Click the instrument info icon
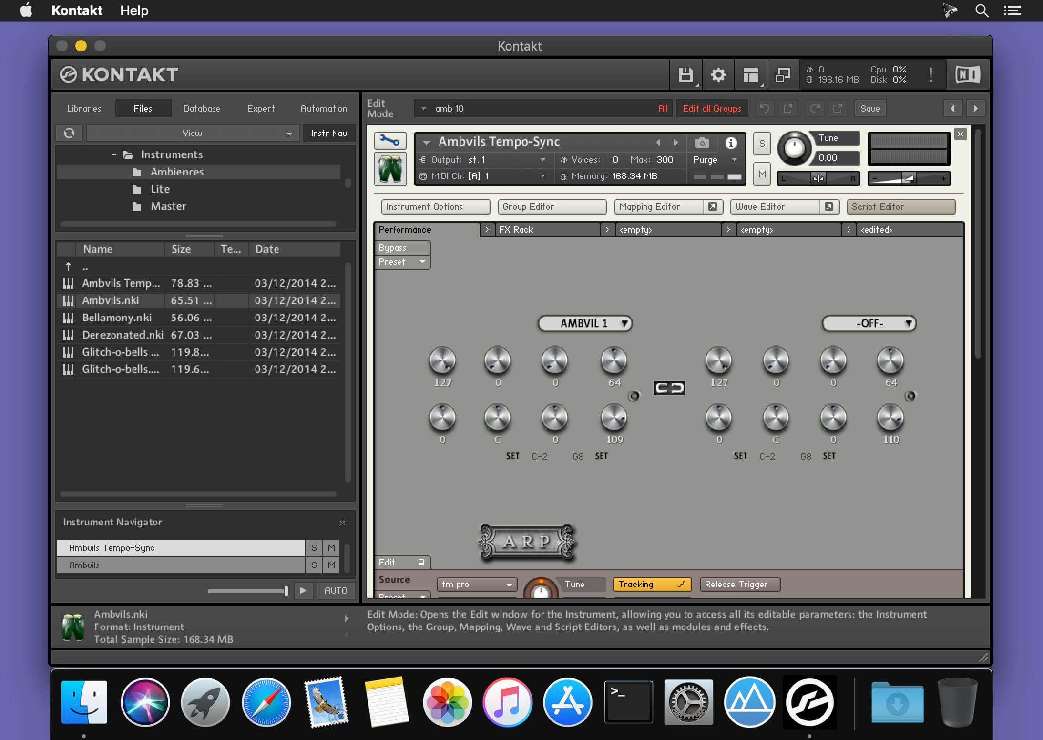 731,143
